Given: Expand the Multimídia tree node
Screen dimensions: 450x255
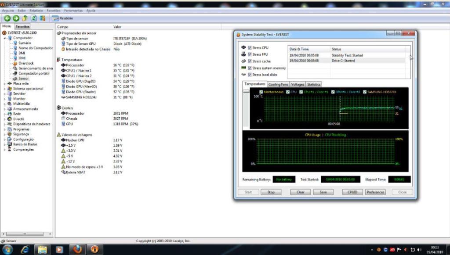Looking at the screenshot, I should pos(4,104).
